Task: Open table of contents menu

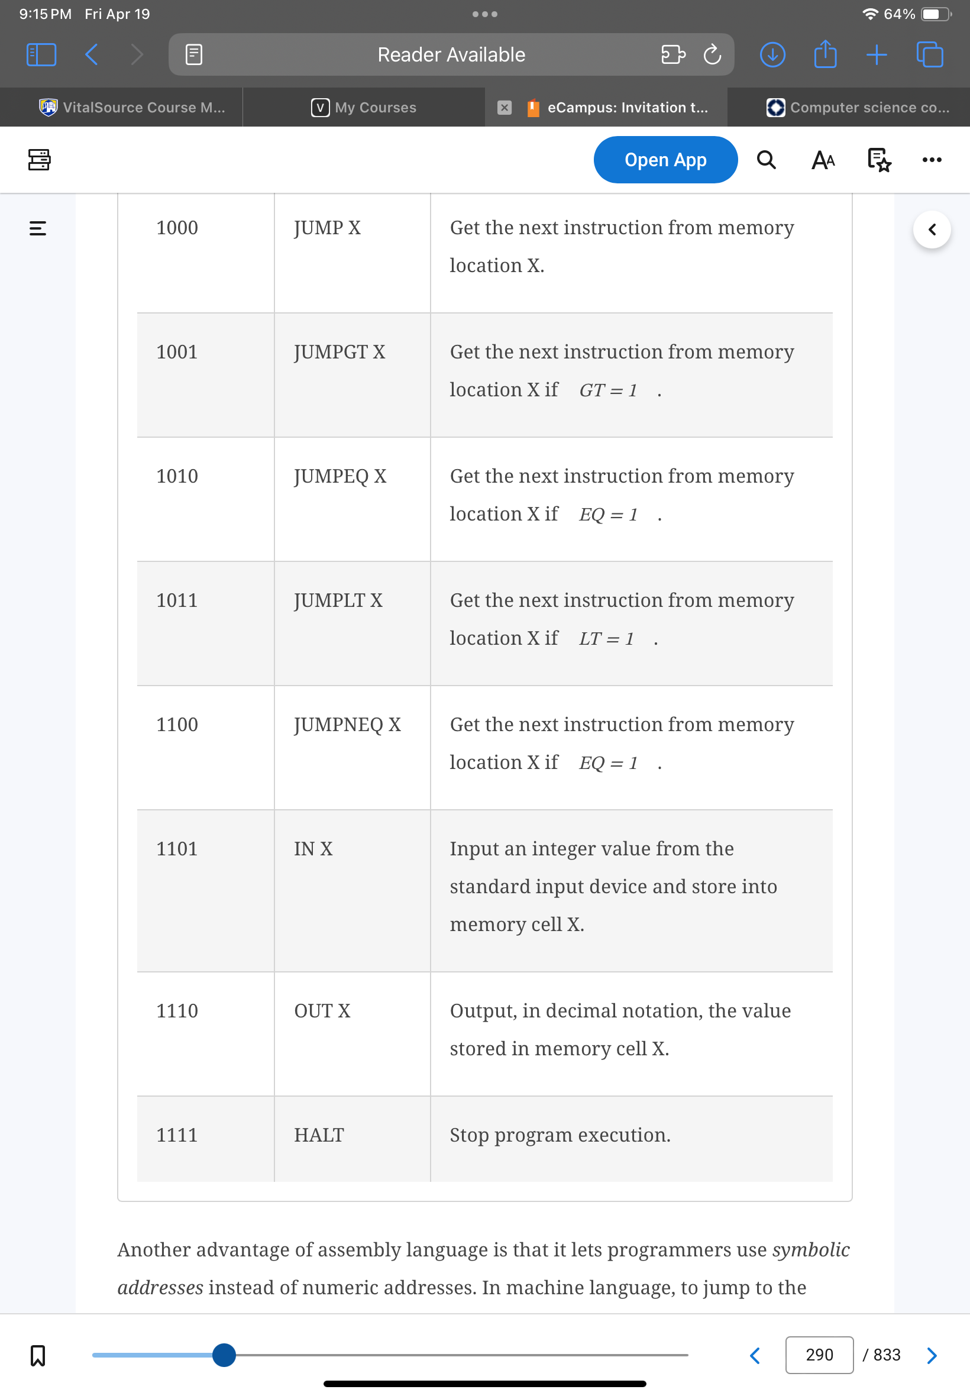Action: coord(38,228)
